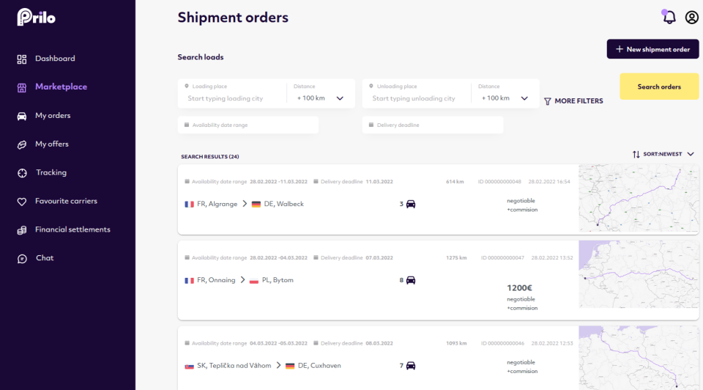
Task: Open the Availability date range picker
Action: point(248,125)
